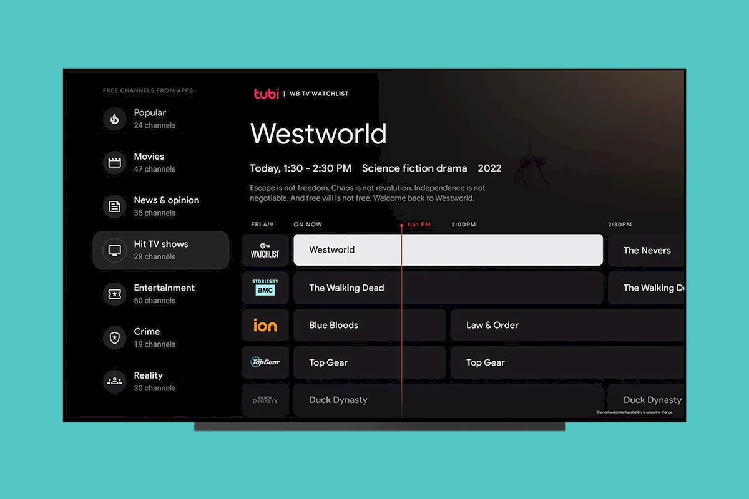The width and height of the screenshot is (749, 499).
Task: Click the Science fiction drama genre text
Action: pyautogui.click(x=414, y=168)
